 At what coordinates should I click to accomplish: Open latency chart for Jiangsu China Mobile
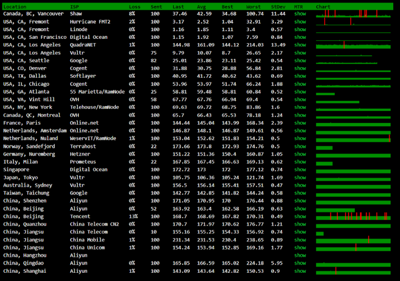pyautogui.click(x=353, y=240)
